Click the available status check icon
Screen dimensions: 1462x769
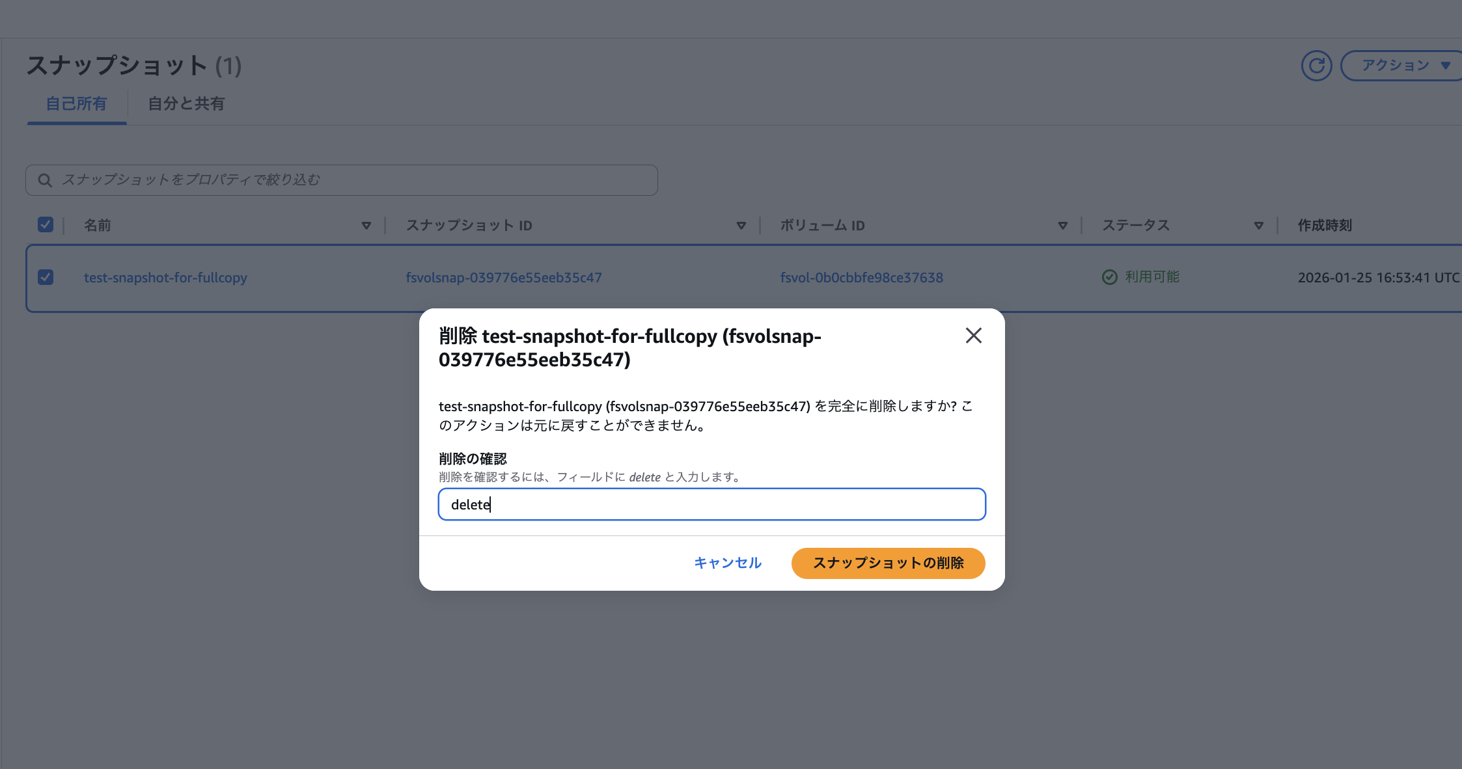pyautogui.click(x=1109, y=277)
